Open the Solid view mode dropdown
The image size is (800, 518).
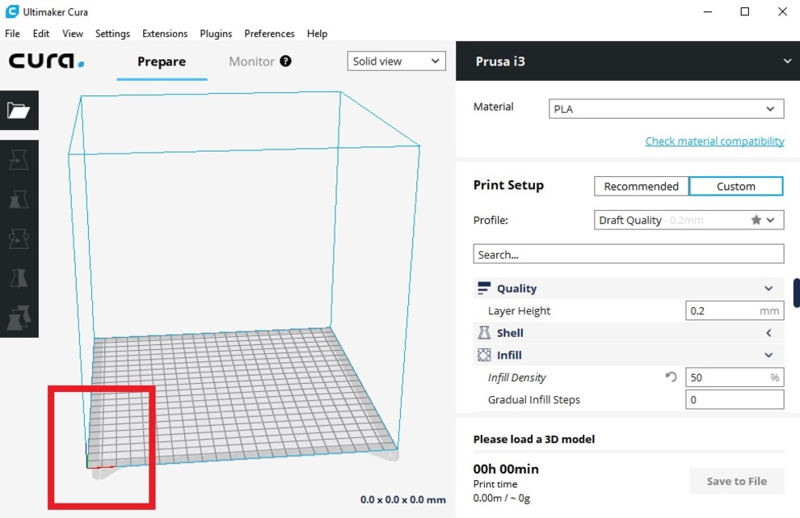click(x=397, y=61)
